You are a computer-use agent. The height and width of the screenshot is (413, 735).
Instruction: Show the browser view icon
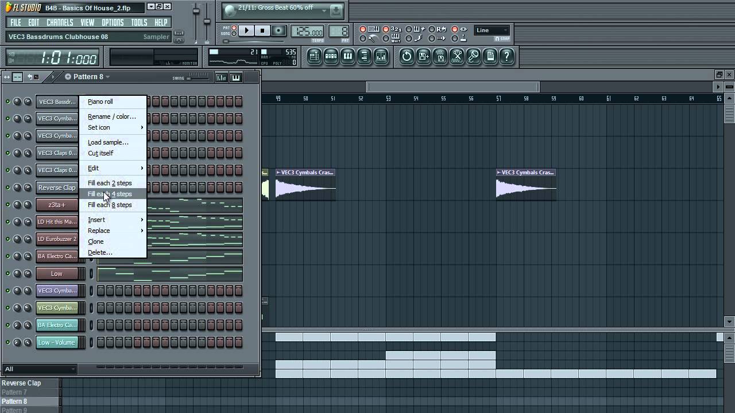[x=364, y=56]
